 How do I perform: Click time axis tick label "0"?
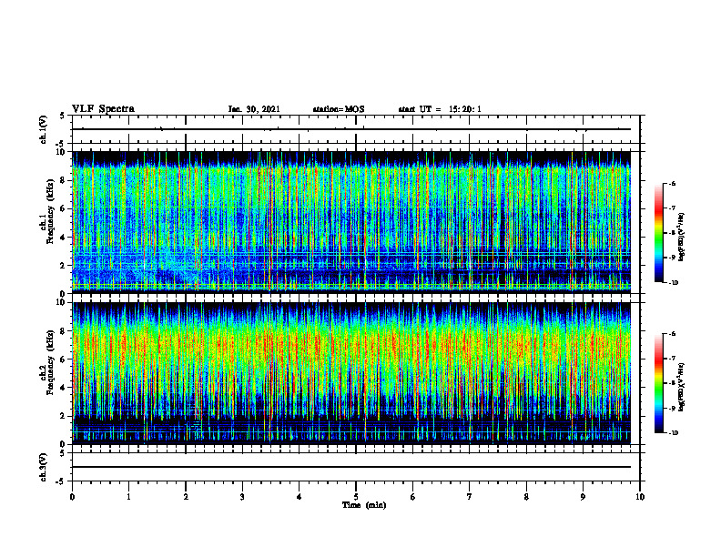(x=72, y=497)
